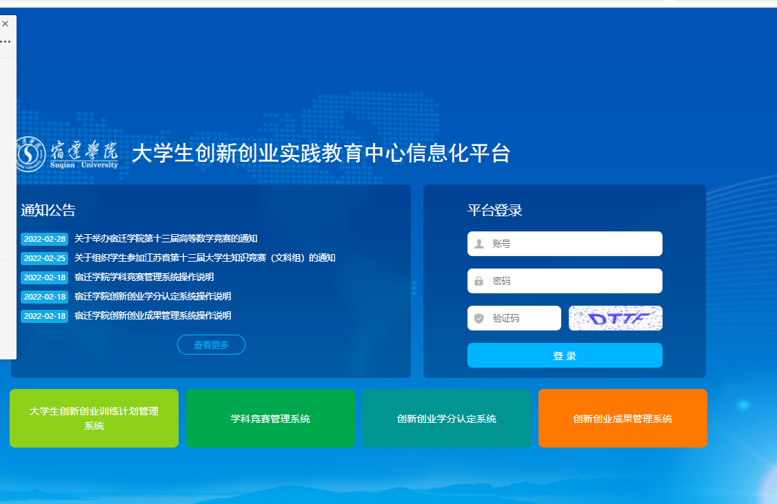Open the 大学生知识竞赛（文科组）notice link

205,258
